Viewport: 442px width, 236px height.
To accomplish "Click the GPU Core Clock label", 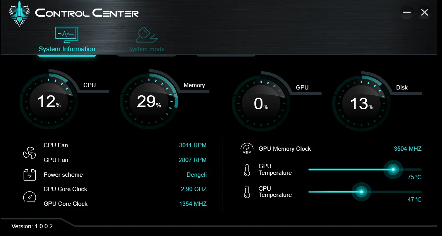I will [x=66, y=203].
